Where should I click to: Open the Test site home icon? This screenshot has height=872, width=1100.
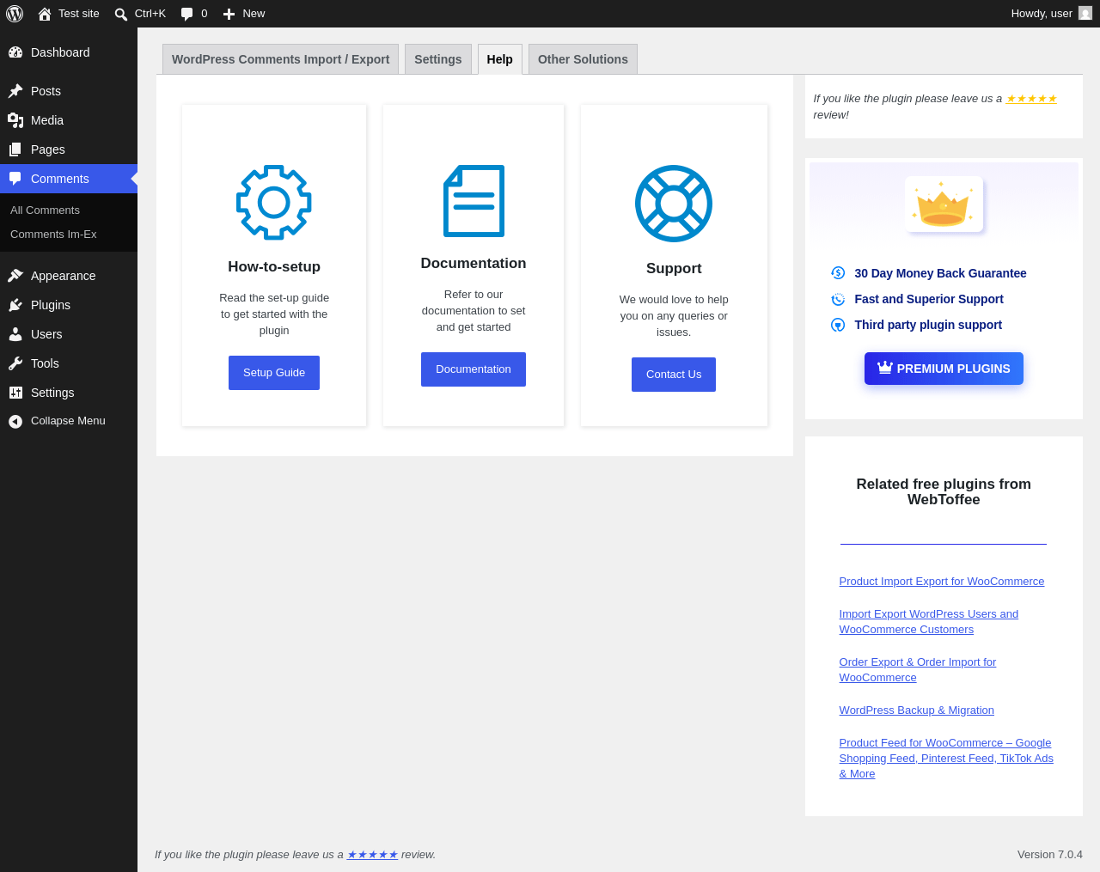45,14
